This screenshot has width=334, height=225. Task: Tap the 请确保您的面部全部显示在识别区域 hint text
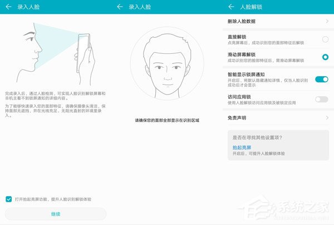click(166, 121)
